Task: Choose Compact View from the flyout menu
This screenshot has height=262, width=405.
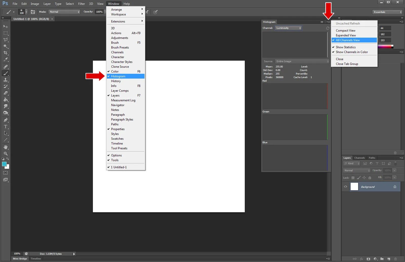Action: pos(345,30)
